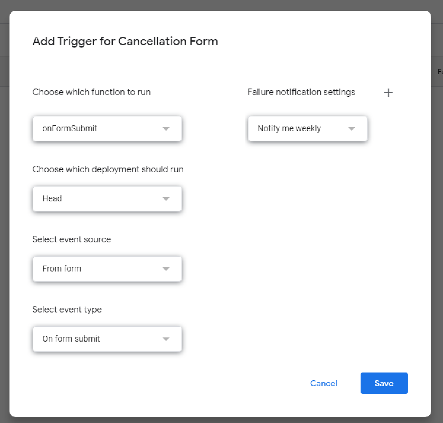Screen dimensions: 443x423
Task: Click the Choose which deployment should run label
Action: [x=108, y=169]
